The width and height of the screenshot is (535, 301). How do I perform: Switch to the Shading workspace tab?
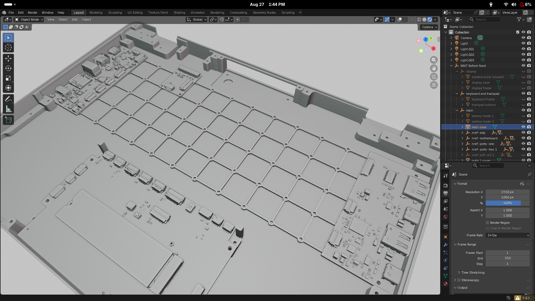click(179, 13)
